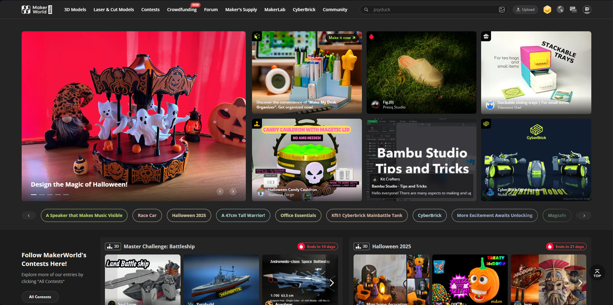Open All Contests
The image size is (613, 305).
click(40, 297)
